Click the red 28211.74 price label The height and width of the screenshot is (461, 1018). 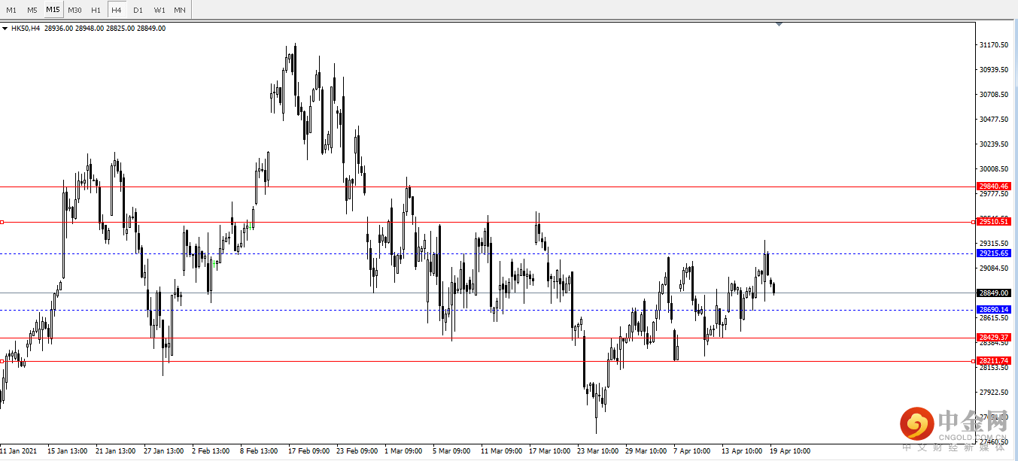(994, 361)
